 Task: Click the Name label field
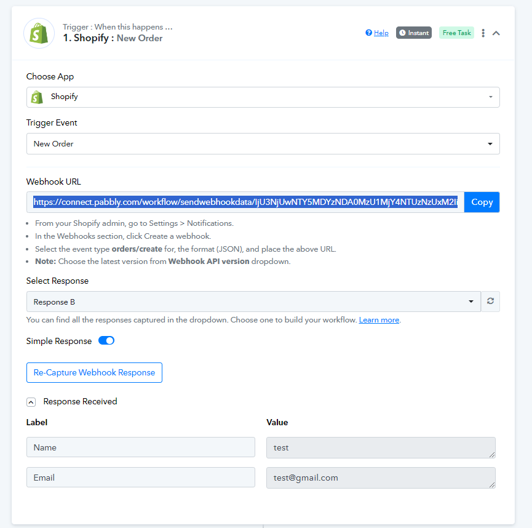coord(141,447)
